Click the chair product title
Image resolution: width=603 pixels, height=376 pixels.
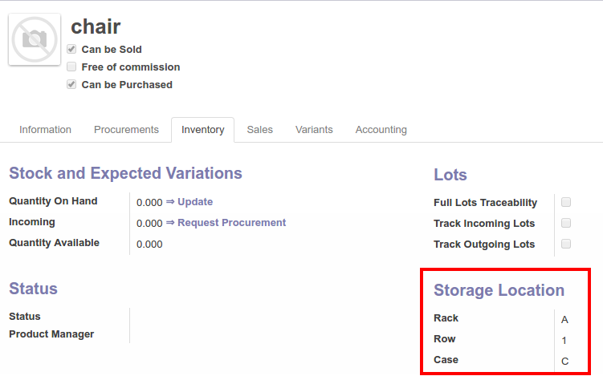tap(96, 26)
